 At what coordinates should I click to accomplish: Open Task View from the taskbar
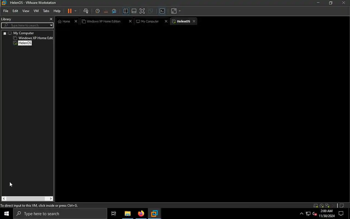pyautogui.click(x=114, y=214)
